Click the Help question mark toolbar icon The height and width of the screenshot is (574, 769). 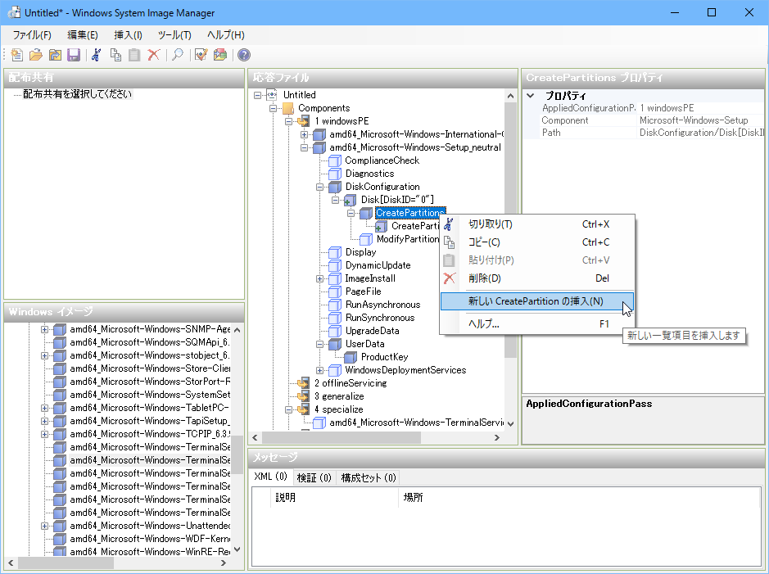pyautogui.click(x=244, y=55)
